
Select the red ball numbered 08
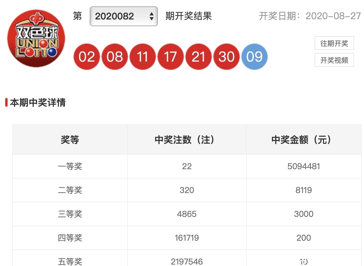tap(114, 57)
